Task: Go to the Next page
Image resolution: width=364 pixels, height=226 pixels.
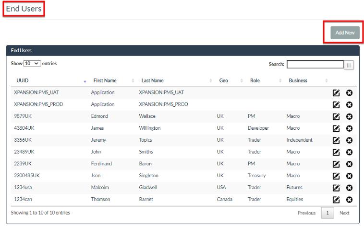Action: [344, 213]
